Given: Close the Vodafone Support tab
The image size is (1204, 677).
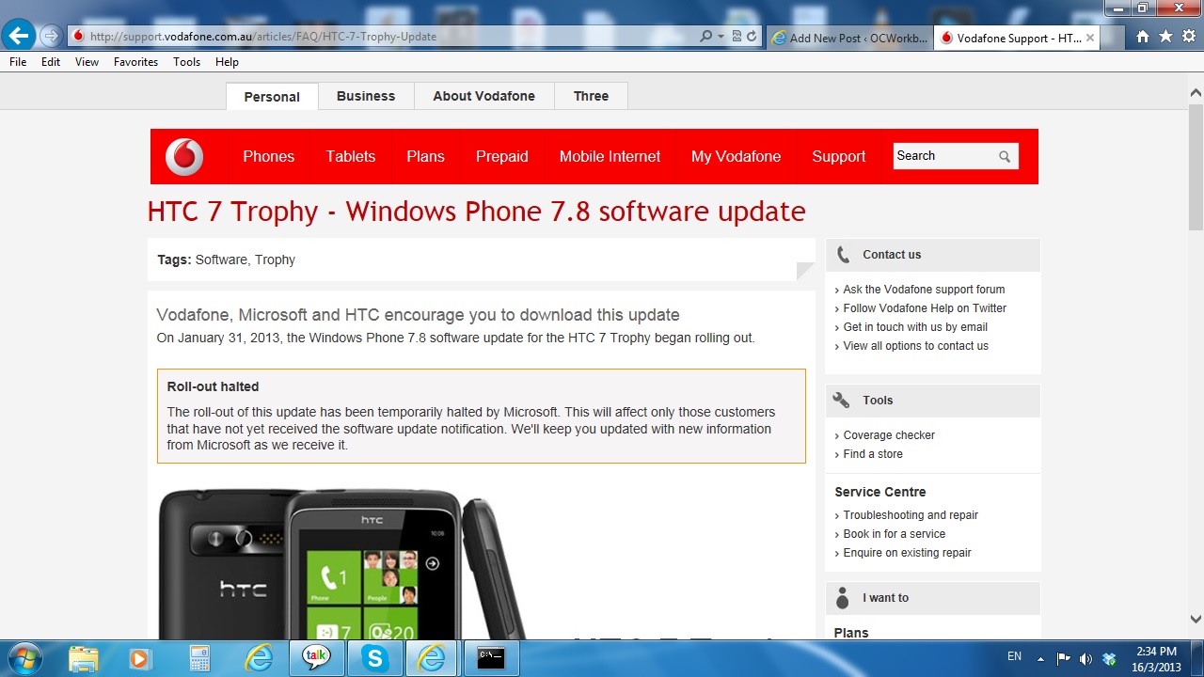Looking at the screenshot, I should [1090, 39].
